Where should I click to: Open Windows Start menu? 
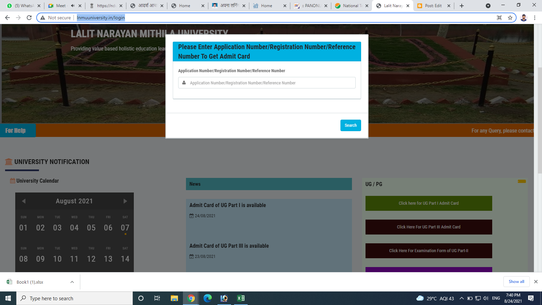8,298
